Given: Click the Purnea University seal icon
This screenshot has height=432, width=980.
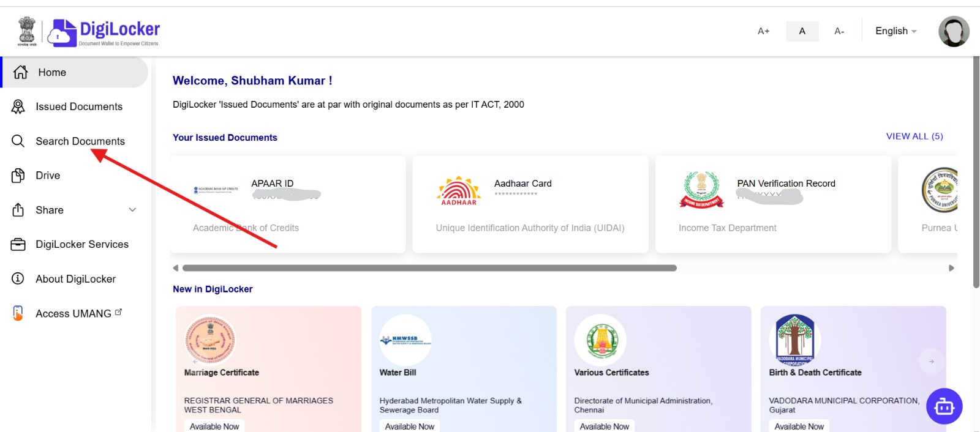Looking at the screenshot, I should (x=941, y=190).
